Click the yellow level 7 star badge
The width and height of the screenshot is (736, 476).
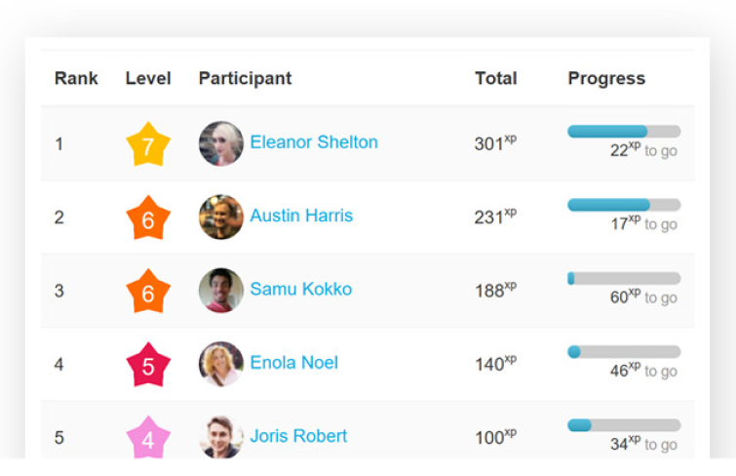click(148, 145)
